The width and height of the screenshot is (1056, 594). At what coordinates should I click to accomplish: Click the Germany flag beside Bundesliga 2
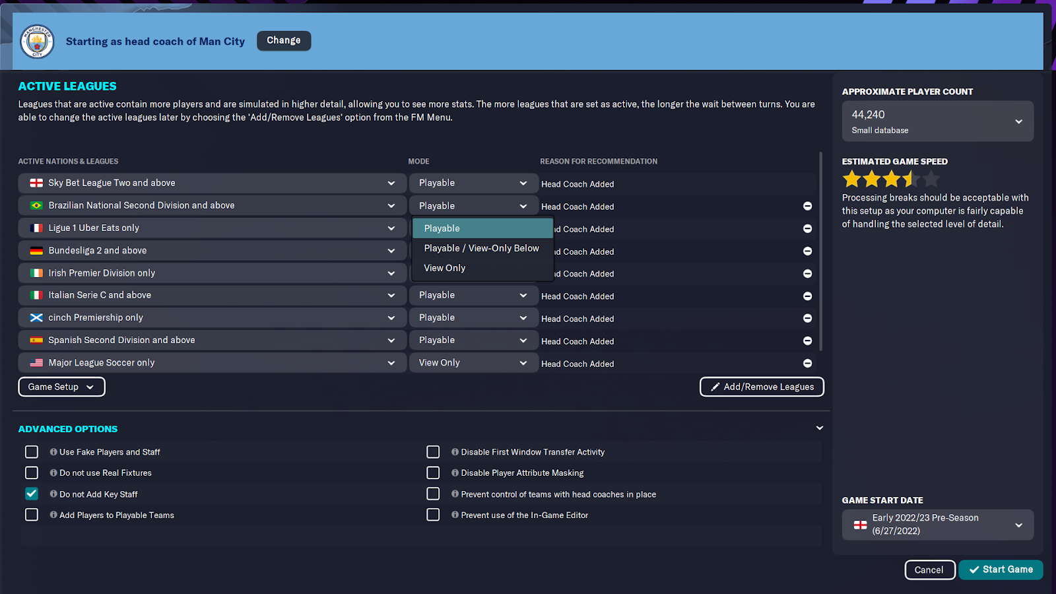coord(36,250)
